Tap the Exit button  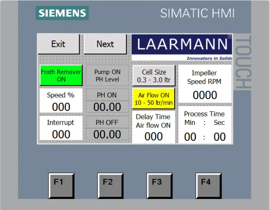(58, 44)
